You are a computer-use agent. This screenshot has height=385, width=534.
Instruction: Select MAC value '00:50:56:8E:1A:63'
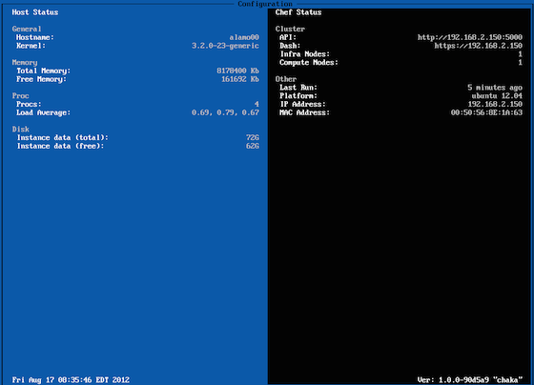coord(486,112)
